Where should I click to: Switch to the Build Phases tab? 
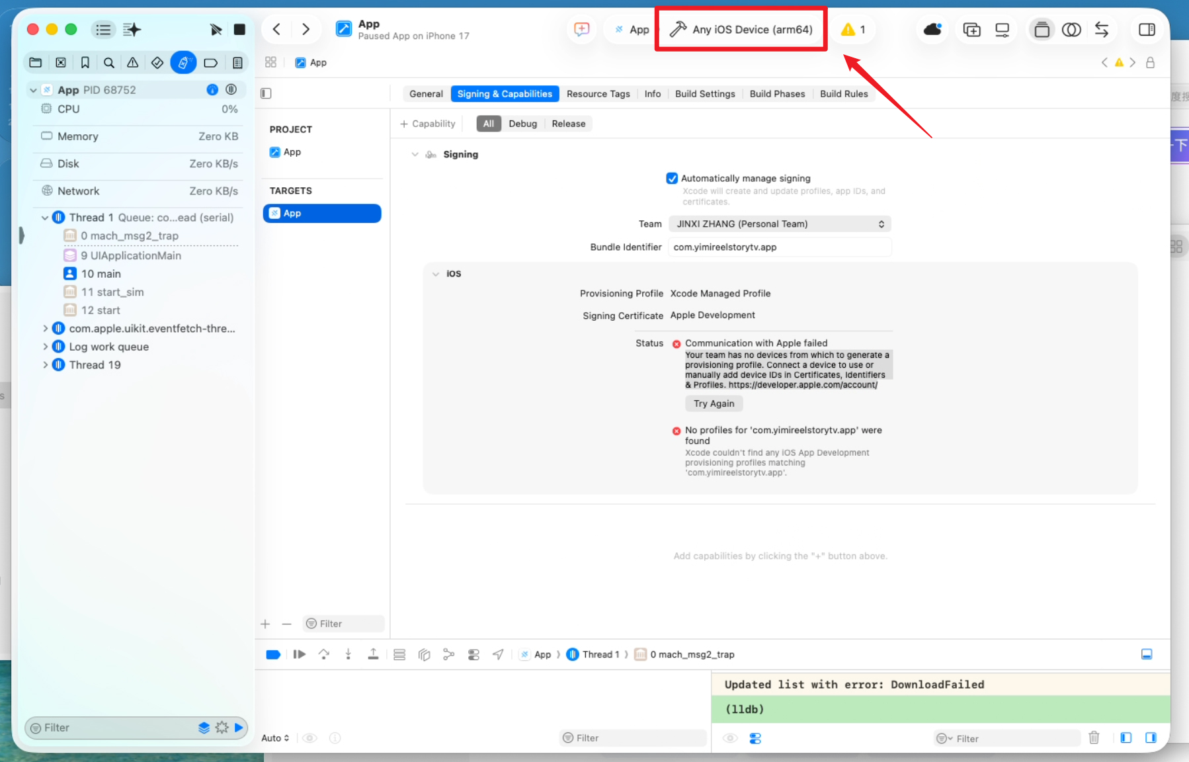pyautogui.click(x=777, y=94)
